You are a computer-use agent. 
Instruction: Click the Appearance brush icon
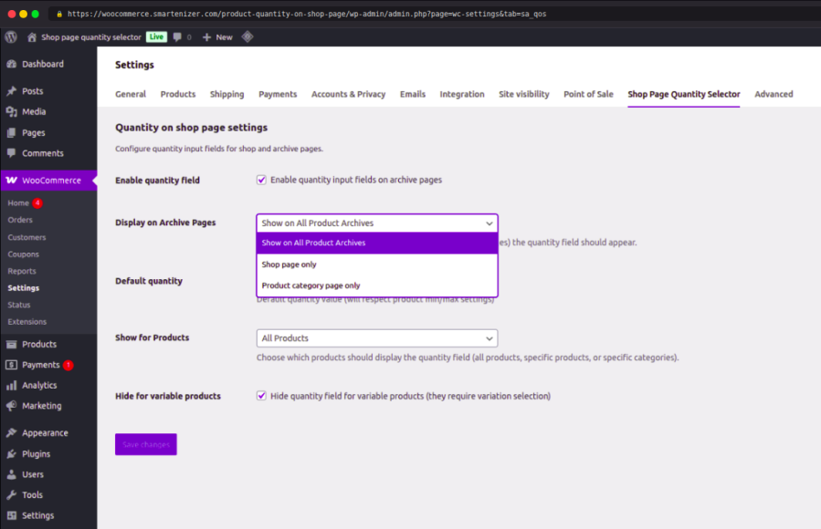[x=12, y=433]
